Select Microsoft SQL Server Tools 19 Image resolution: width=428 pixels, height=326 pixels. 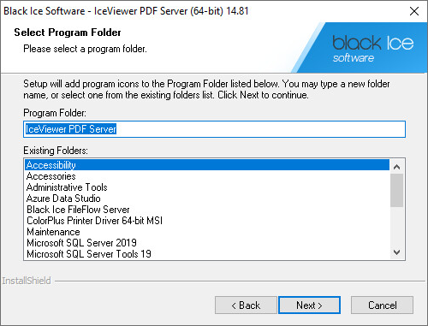click(x=207, y=254)
